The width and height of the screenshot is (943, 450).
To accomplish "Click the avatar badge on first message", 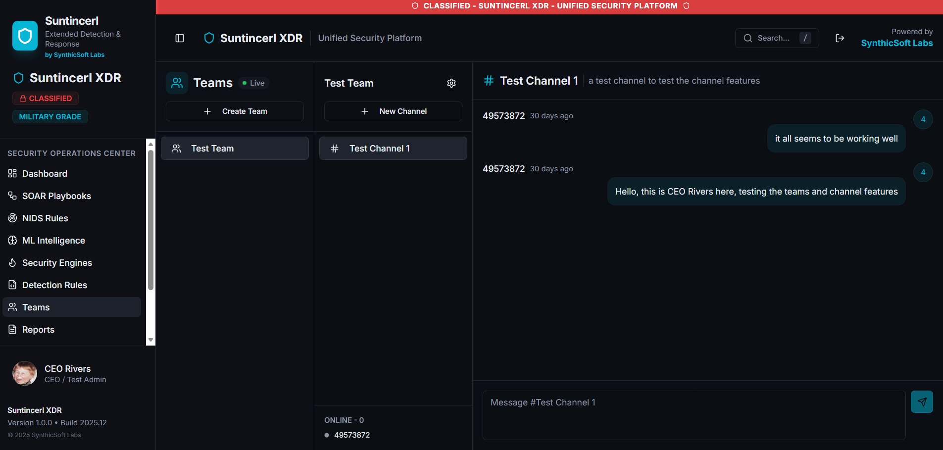I will 923,119.
